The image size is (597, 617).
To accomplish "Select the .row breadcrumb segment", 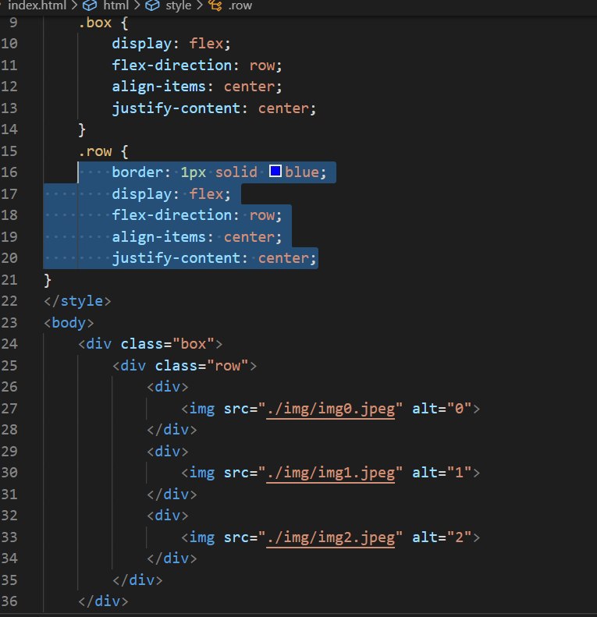I will coord(240,5).
